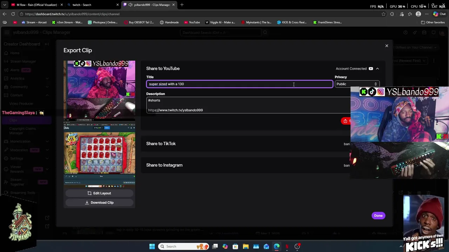Open the Viggle AI bookmark
This screenshot has height=252, width=449.
[220, 22]
